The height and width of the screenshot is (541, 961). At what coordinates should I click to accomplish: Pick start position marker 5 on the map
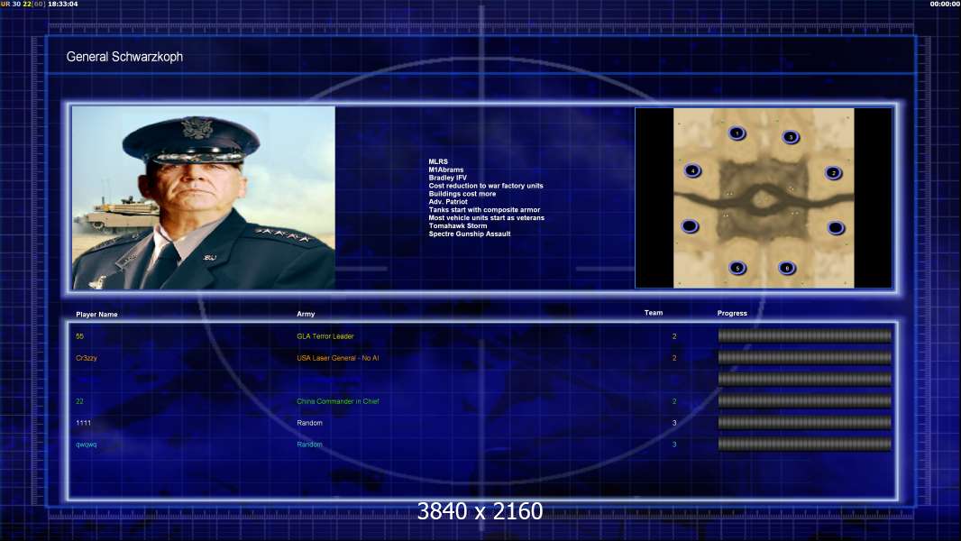pyautogui.click(x=737, y=268)
